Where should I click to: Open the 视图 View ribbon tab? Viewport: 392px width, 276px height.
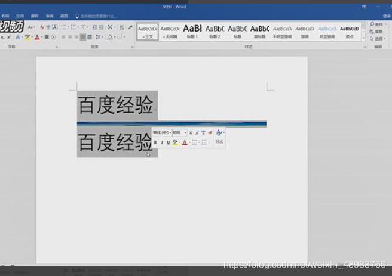[x=65, y=16]
